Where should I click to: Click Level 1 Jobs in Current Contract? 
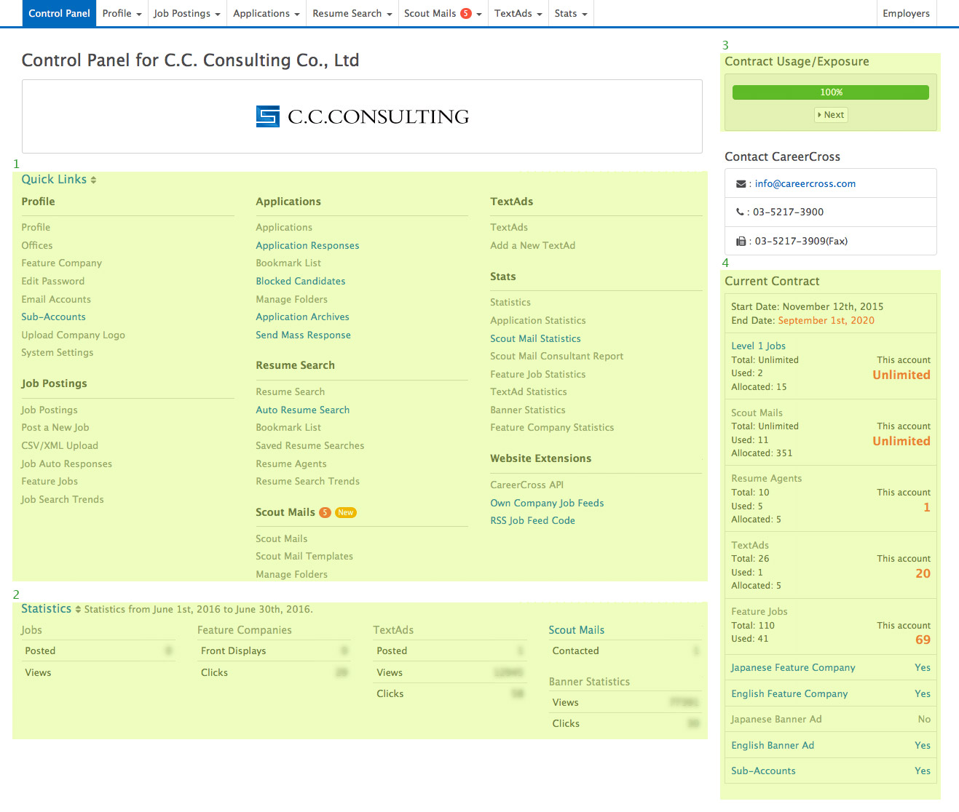pos(758,346)
